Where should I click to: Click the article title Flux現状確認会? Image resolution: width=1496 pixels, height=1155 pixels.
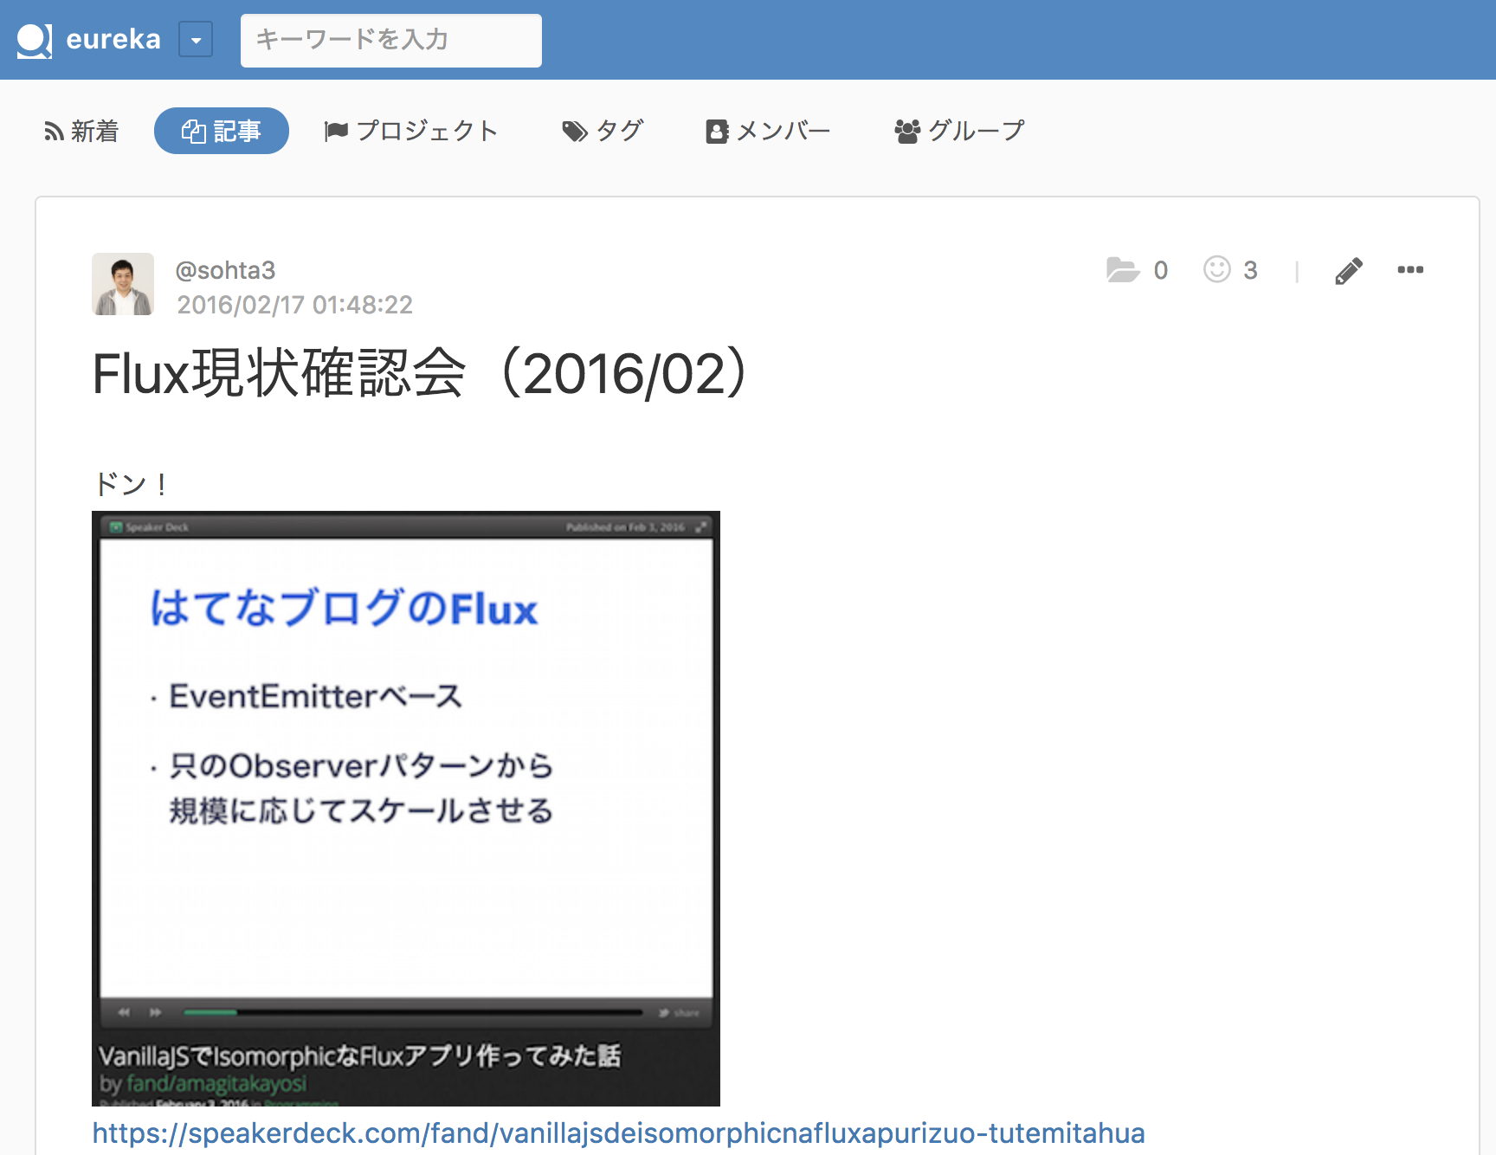(421, 374)
